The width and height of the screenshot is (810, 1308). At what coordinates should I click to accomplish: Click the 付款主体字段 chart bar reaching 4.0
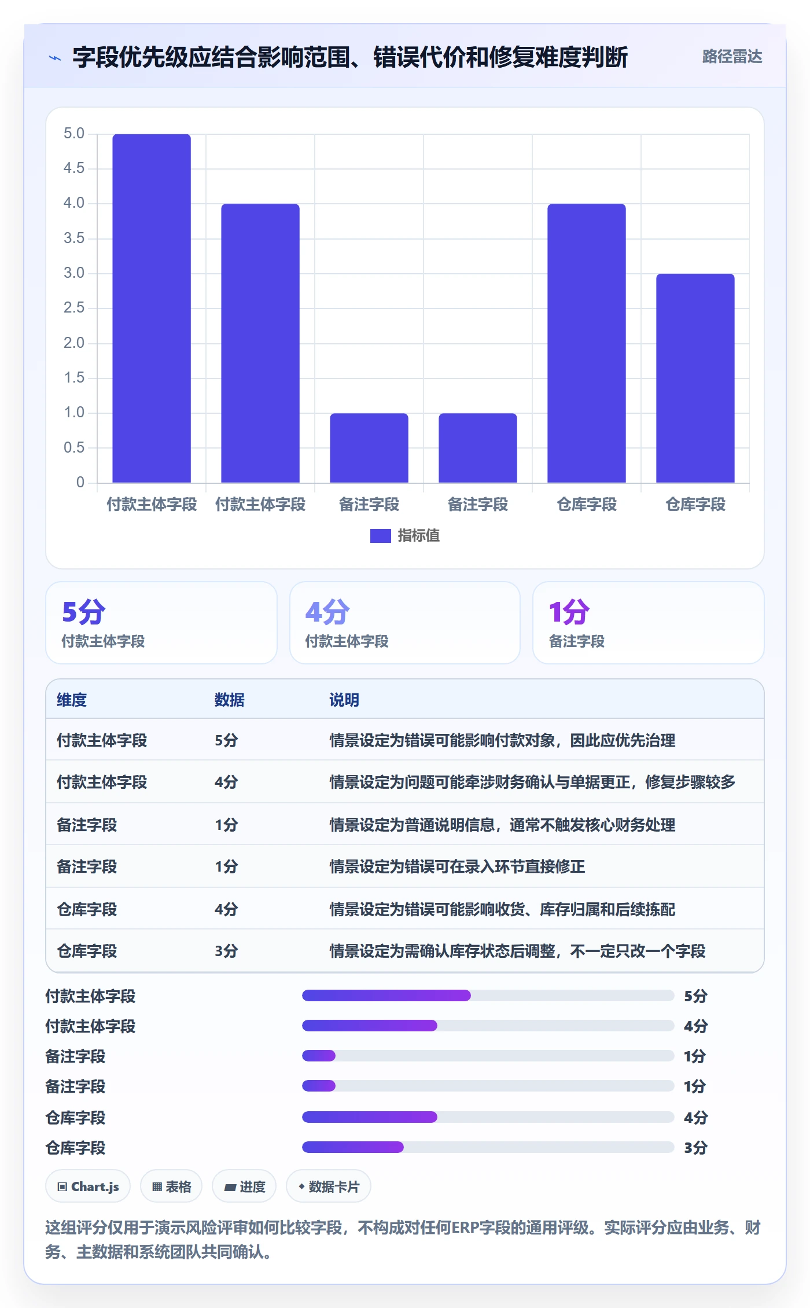coord(260,343)
